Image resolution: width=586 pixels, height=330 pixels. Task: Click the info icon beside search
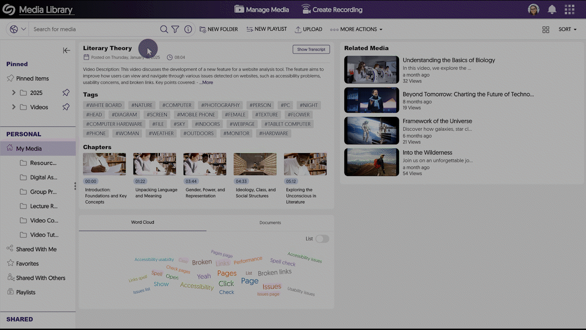click(x=188, y=29)
